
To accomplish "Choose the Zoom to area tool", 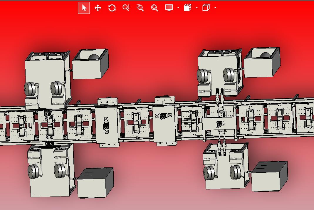I will click(140, 8).
